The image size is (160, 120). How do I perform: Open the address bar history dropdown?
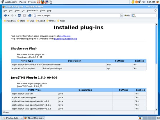pyautogui.click(x=122, y=15)
